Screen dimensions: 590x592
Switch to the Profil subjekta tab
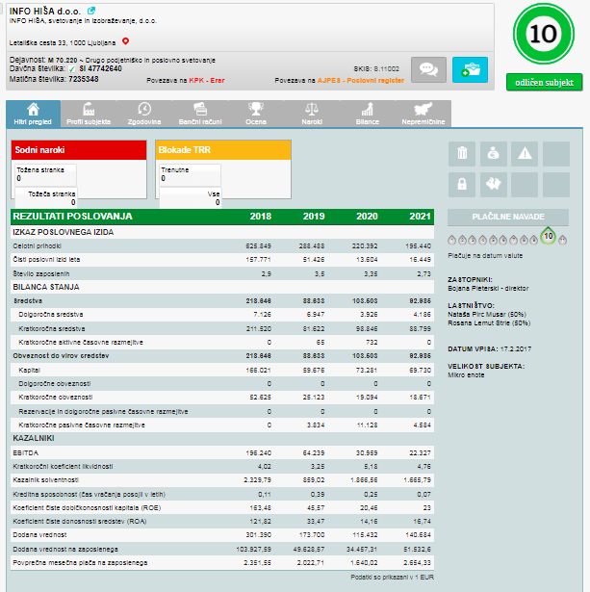[x=88, y=114]
